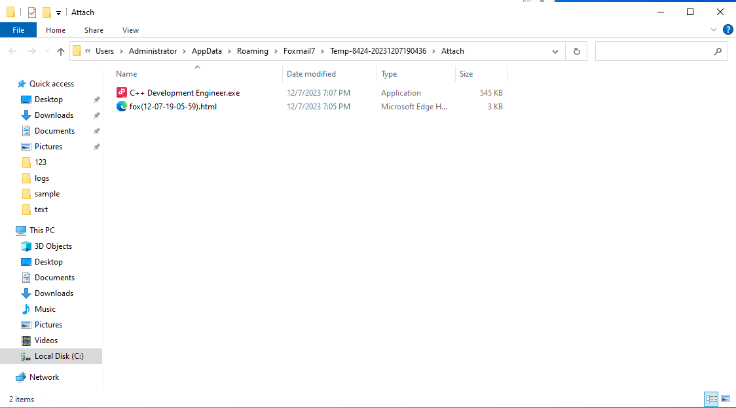
Task: Click the Up one level arrow
Action: (61, 51)
